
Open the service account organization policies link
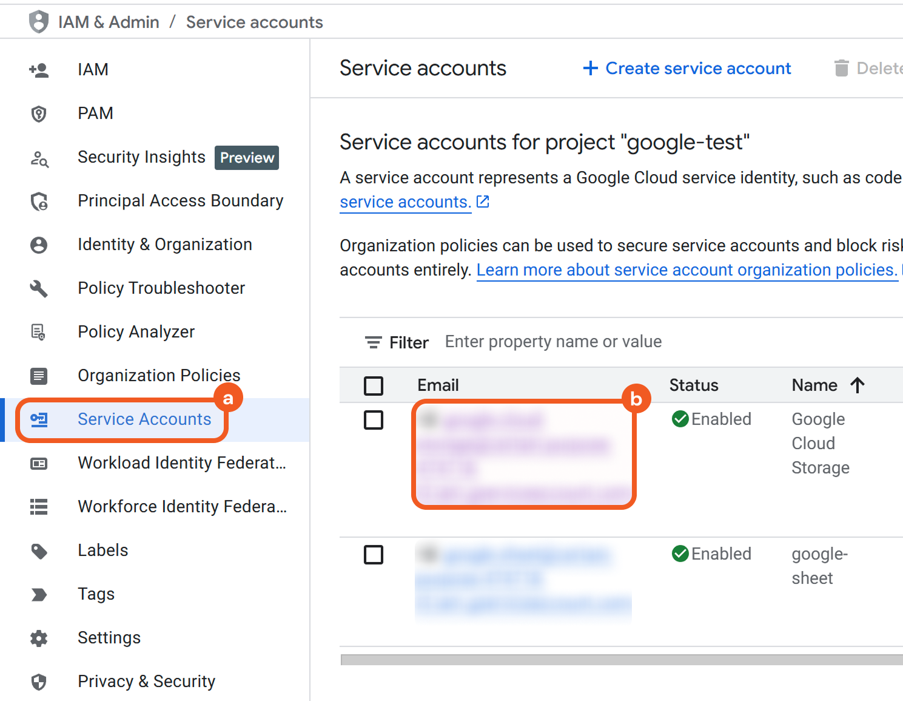686,270
